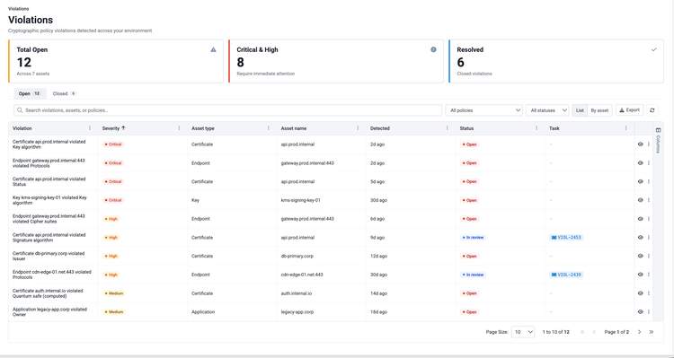Click previous page arrow

coord(594,332)
